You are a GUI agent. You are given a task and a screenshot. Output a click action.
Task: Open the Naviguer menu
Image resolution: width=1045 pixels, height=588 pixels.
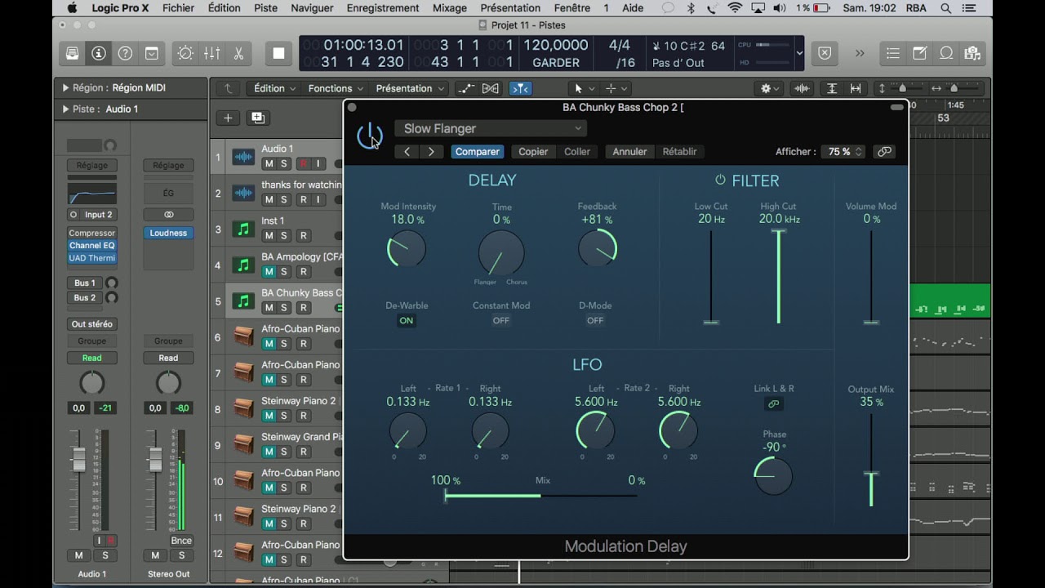312,8
